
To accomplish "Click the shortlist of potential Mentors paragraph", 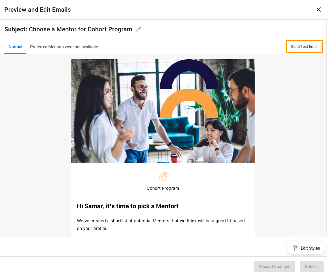I will pos(161,224).
